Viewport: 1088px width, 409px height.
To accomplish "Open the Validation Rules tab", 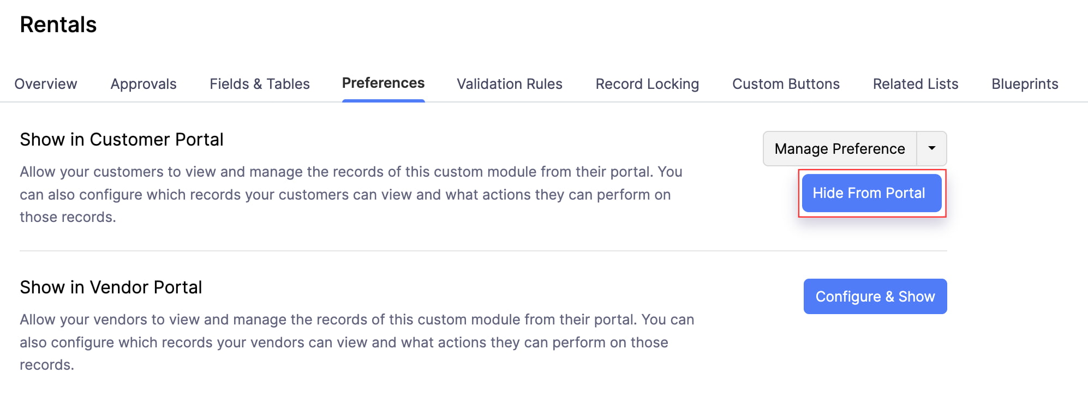I will tap(509, 83).
